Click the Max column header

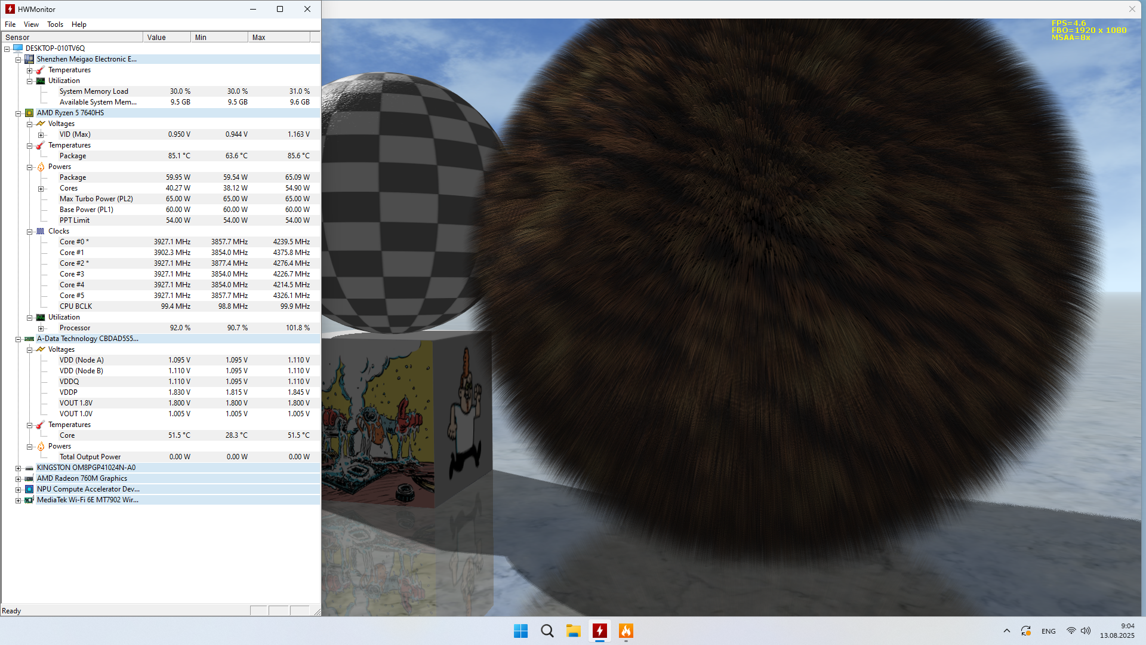point(278,37)
